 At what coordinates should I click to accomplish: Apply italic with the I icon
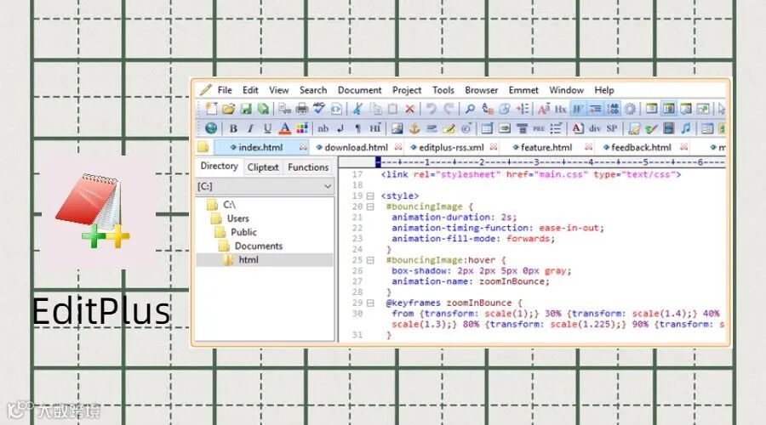click(x=250, y=128)
